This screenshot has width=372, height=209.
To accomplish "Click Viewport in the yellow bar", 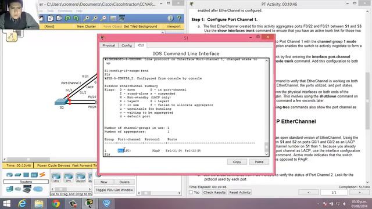I will pos(173,26).
